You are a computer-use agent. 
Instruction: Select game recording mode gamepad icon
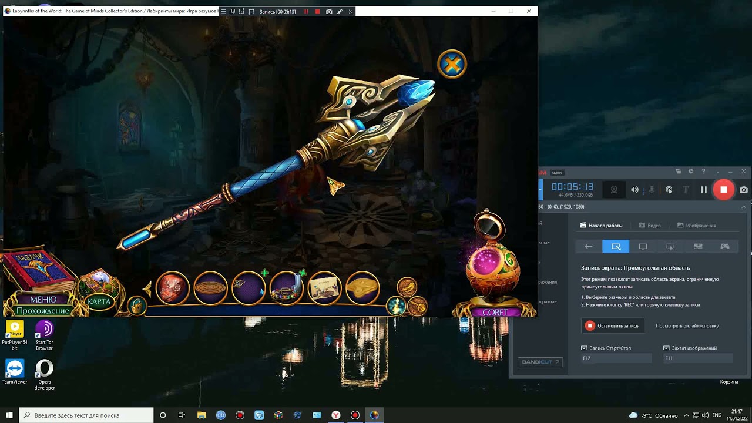pos(725,247)
